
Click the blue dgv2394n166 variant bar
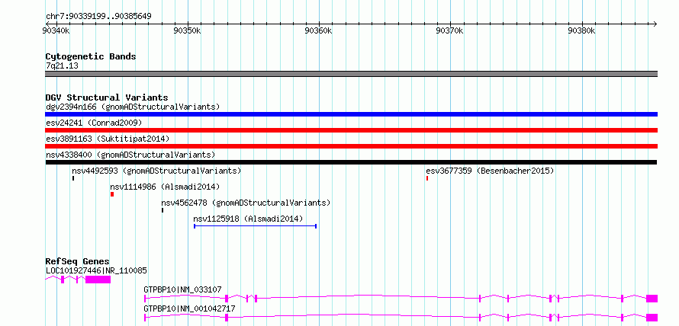[x=351, y=114]
